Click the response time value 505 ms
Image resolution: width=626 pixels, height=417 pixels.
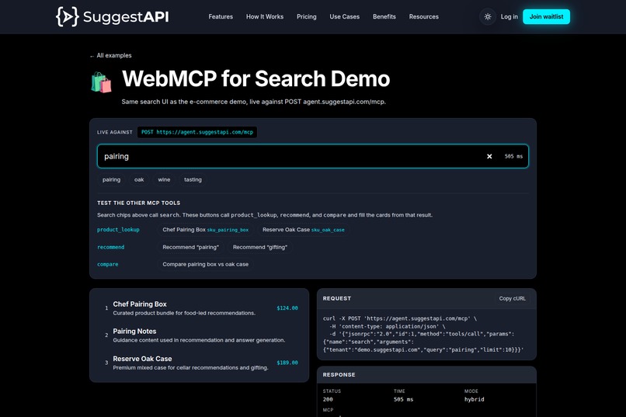[403, 399]
